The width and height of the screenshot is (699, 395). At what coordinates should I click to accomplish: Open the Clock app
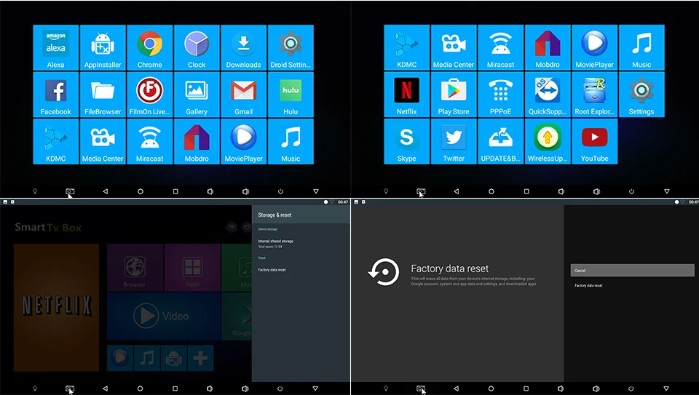(197, 48)
